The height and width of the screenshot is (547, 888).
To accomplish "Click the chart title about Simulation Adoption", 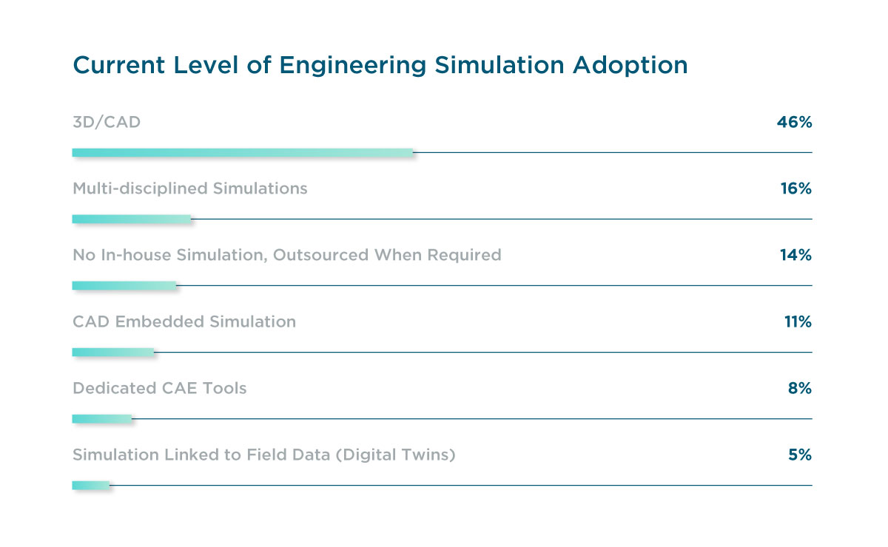I will 380,65.
